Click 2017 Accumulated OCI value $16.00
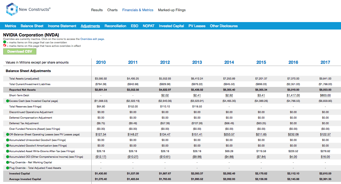This screenshot has width=341, height=184. [x=325, y=157]
